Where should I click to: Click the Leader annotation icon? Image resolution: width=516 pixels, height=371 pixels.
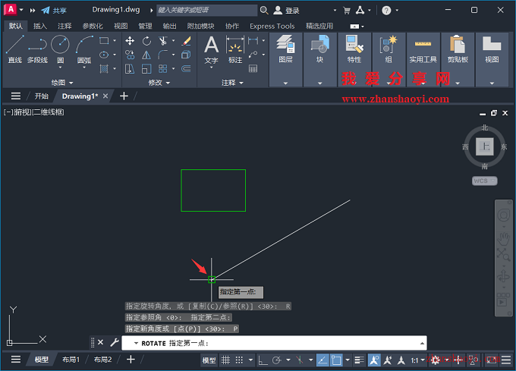pyautogui.click(x=253, y=55)
